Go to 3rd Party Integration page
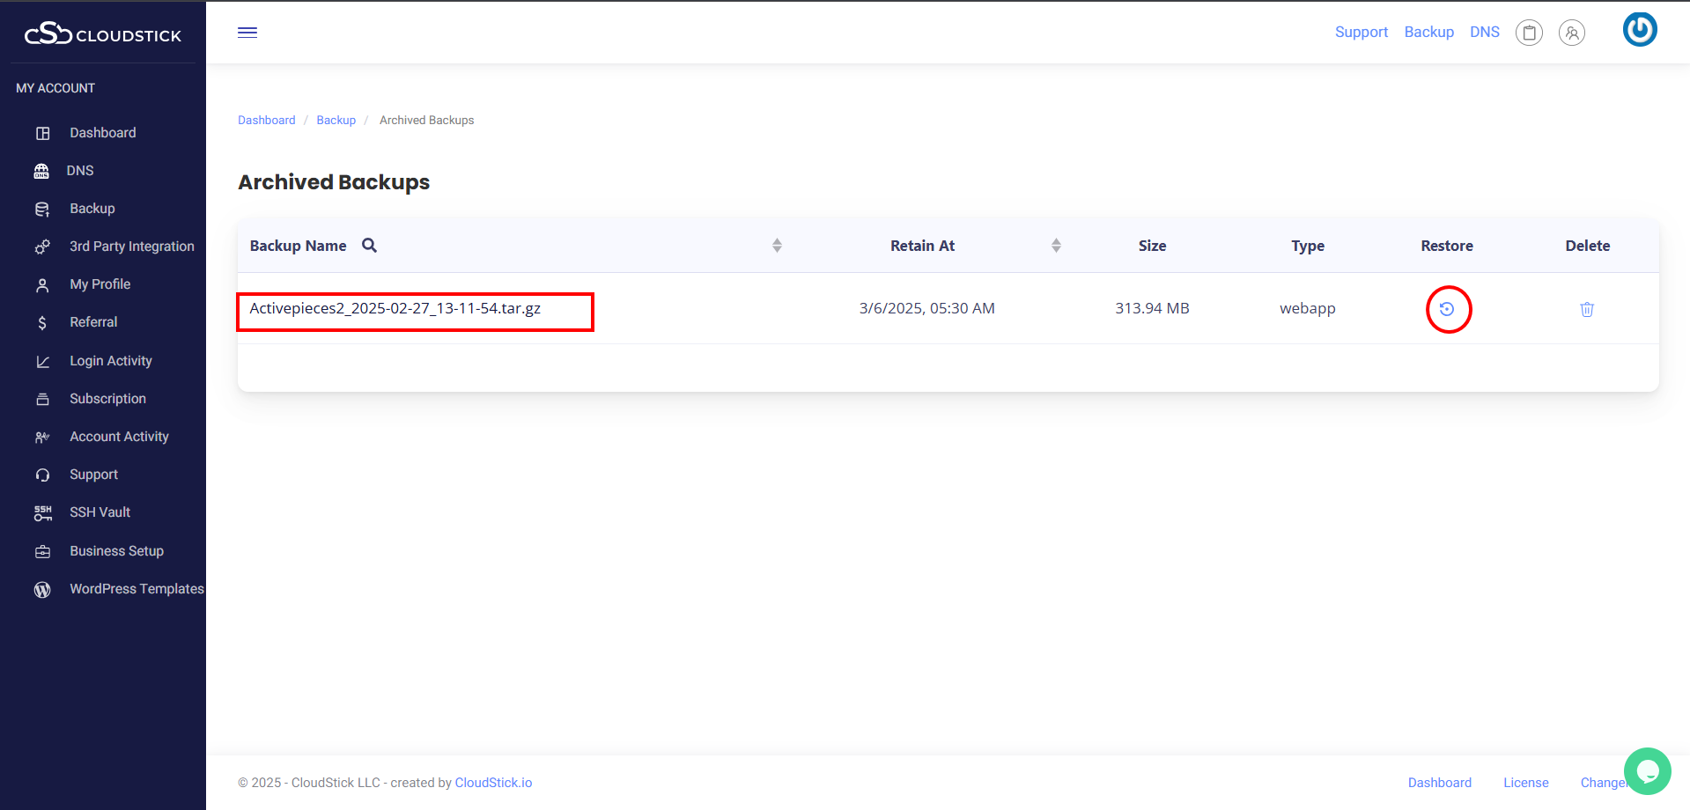Screen dimensions: 1690x810 click(x=131, y=247)
